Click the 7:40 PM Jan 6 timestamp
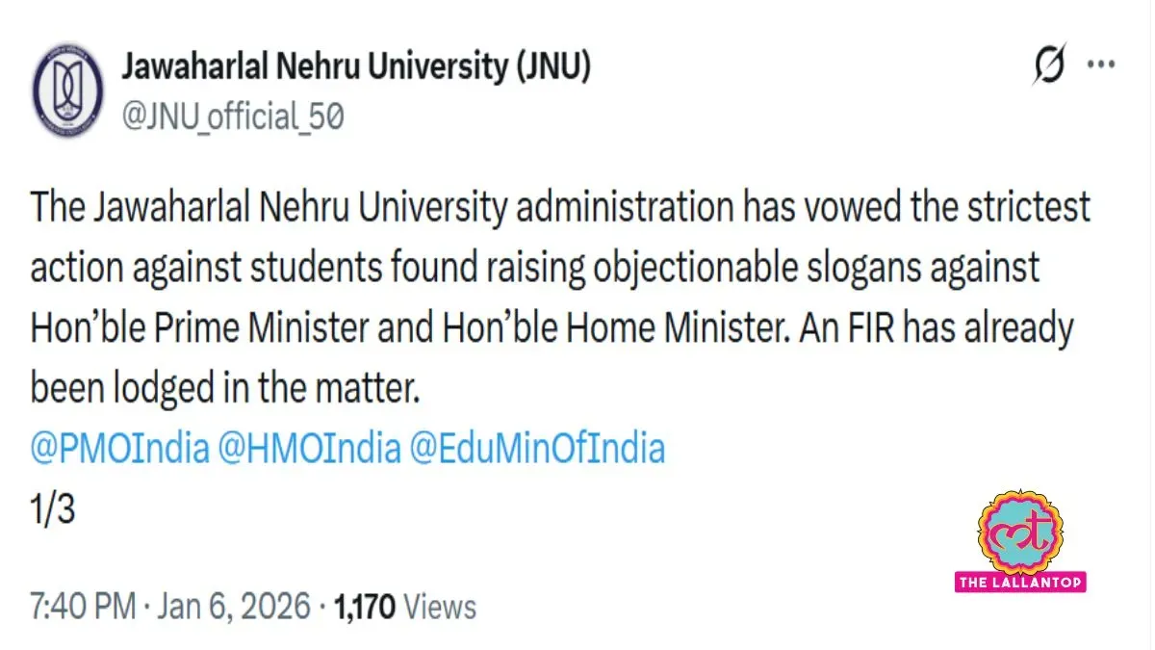 tap(81, 607)
